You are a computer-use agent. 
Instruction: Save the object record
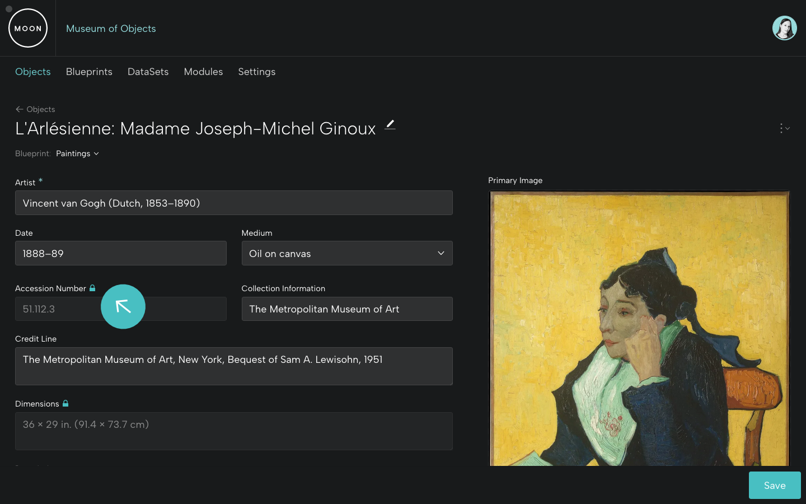pyautogui.click(x=775, y=485)
